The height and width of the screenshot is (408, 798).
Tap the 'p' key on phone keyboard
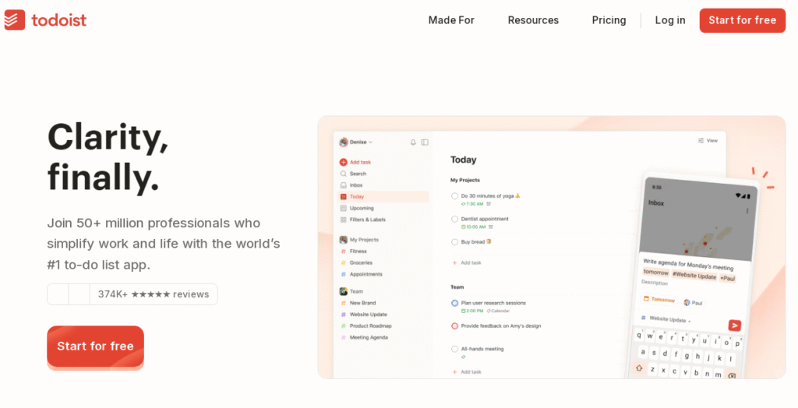click(737, 344)
